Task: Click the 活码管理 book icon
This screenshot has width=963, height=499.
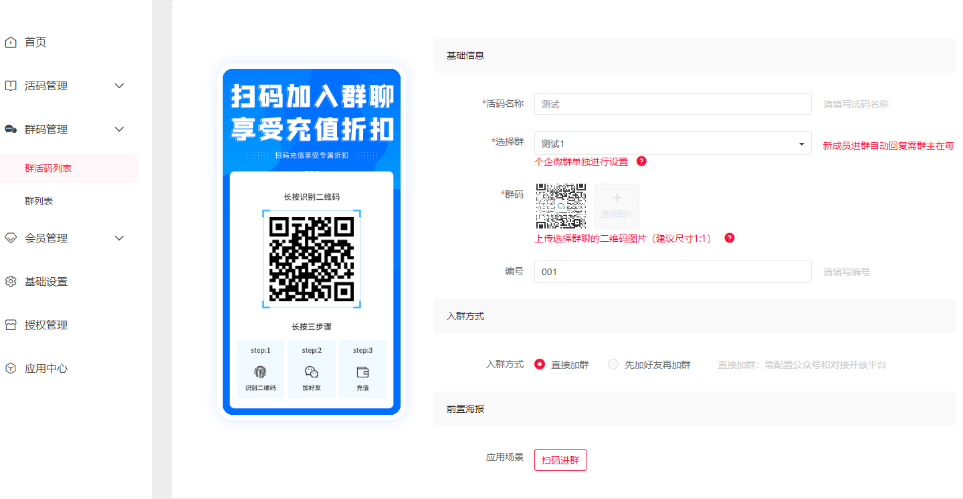Action: pyautogui.click(x=11, y=86)
